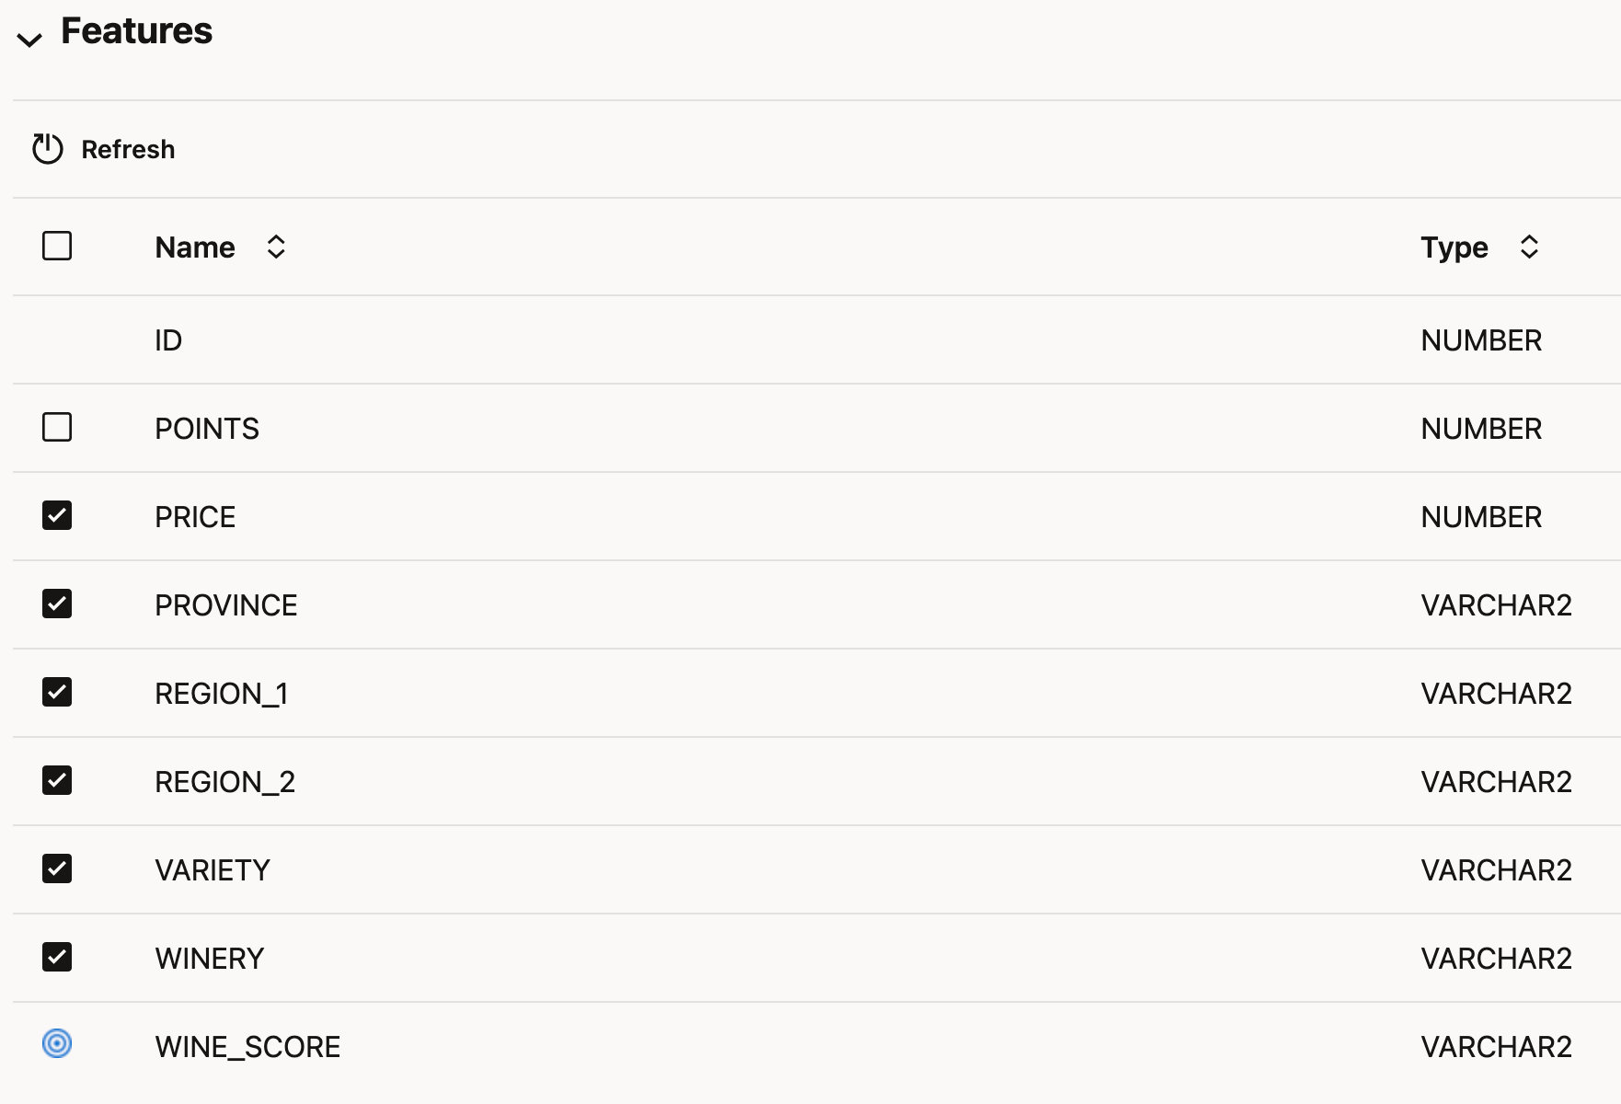Image resolution: width=1621 pixels, height=1104 pixels.
Task: Uncheck the REGION_1 feature
Action: 57,693
